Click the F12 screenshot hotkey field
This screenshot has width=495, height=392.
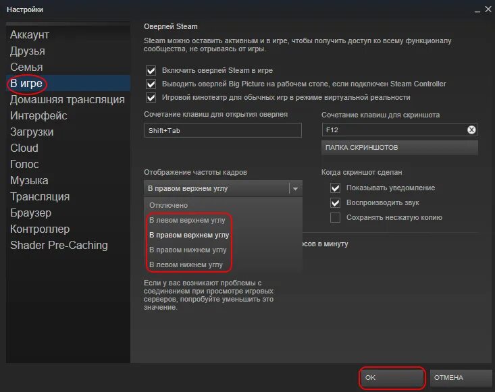click(x=399, y=130)
